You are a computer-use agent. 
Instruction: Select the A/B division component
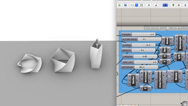point(179,57)
